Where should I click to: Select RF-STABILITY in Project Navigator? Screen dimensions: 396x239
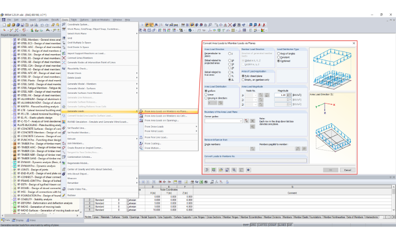coord(34,199)
